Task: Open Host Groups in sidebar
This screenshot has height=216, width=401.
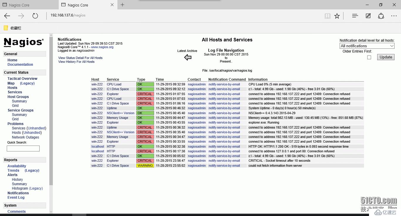Action: click(x=18, y=97)
